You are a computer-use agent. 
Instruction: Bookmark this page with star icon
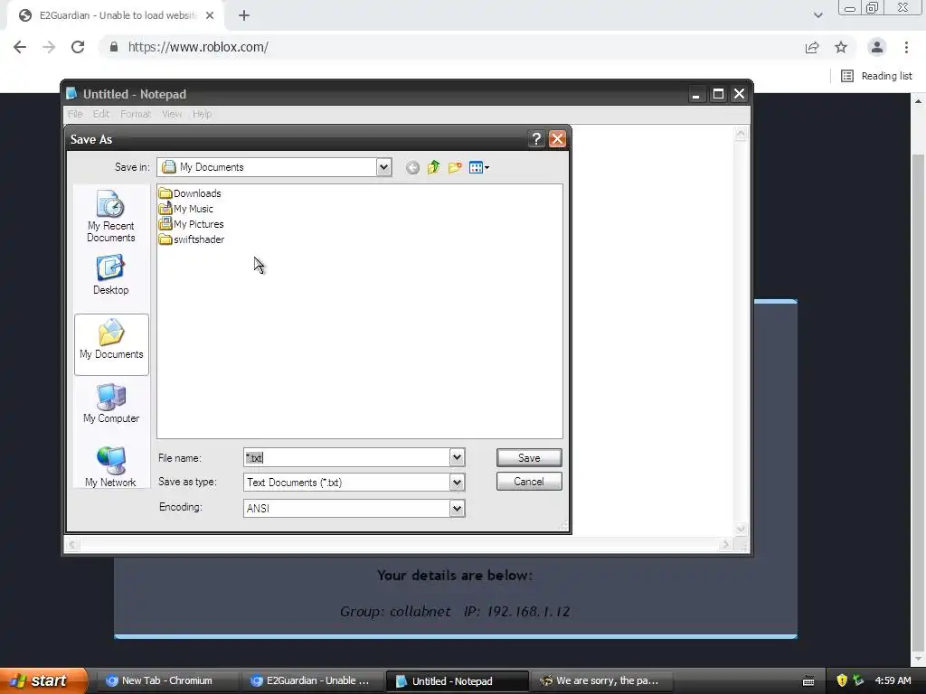[x=841, y=47]
